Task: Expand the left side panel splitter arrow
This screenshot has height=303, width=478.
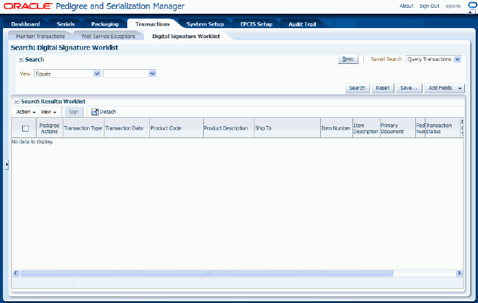Action: tap(7, 164)
